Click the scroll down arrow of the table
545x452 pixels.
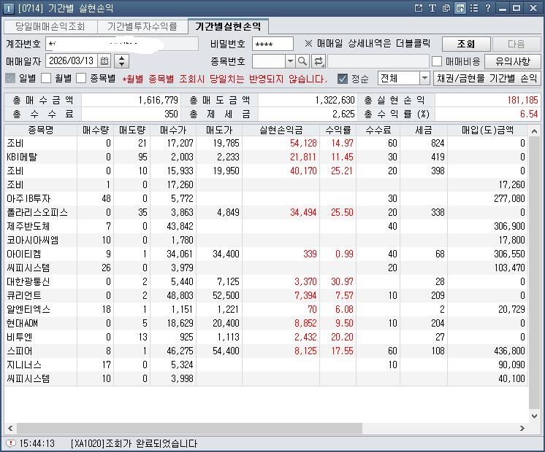[534, 416]
